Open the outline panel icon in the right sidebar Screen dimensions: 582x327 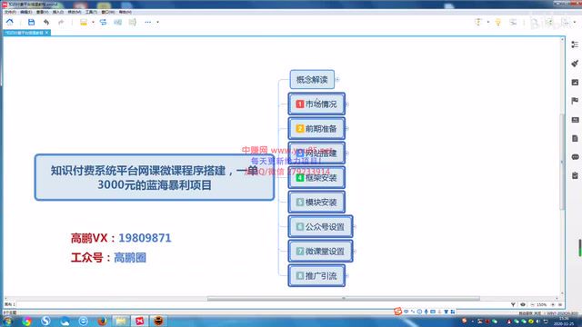(575, 45)
